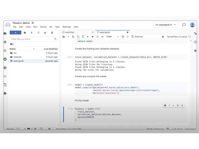Image resolution: width=199 pixels, height=149 pixels.
Task: Open the tutorials folder
Action: click(17, 57)
